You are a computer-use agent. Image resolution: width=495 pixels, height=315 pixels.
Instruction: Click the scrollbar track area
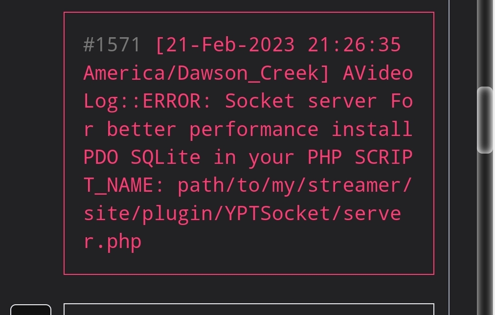coord(485,220)
